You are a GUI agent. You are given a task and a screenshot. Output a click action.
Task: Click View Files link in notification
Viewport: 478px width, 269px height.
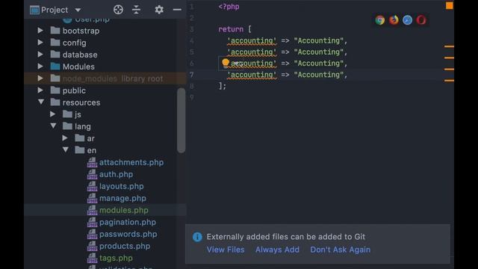(226, 250)
